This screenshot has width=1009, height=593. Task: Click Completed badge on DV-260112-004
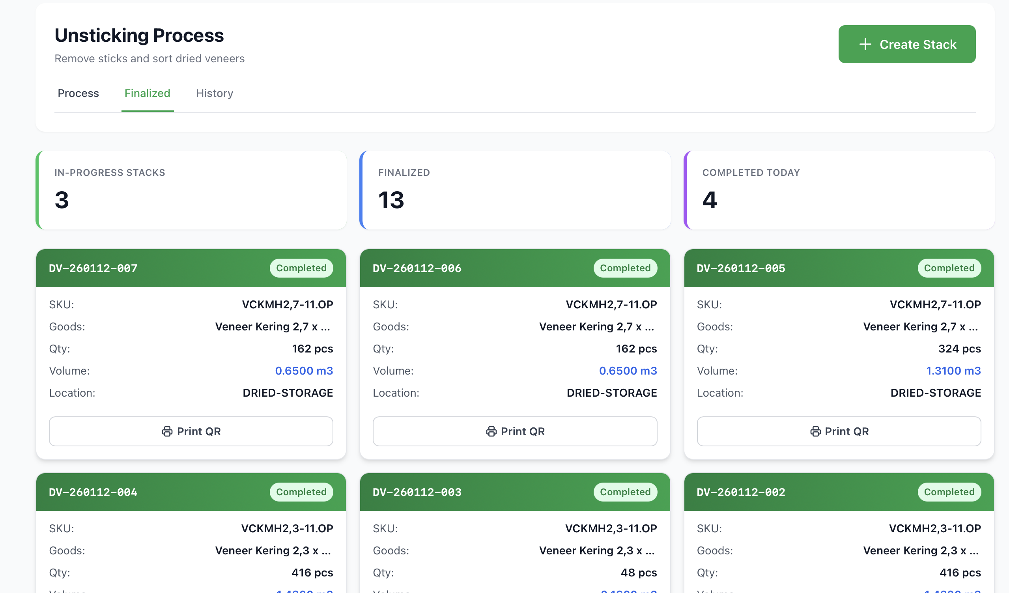[x=301, y=492]
